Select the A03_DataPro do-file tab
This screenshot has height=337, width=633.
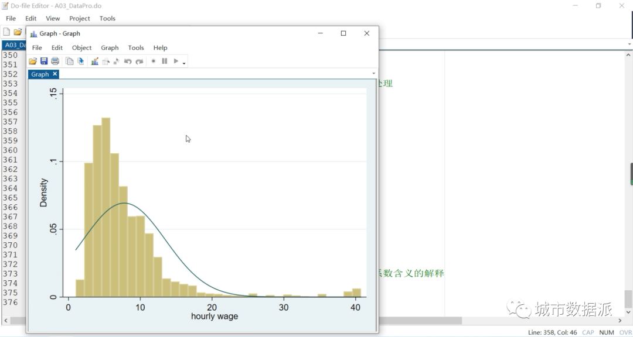(14, 44)
